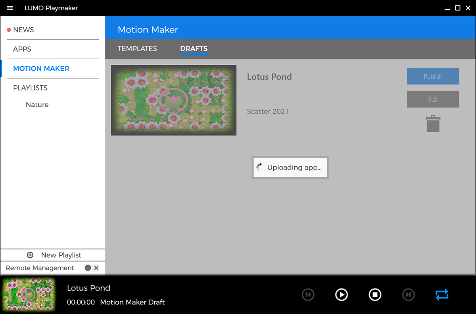Stop playback with the stop button
476x314 pixels.
(375, 295)
